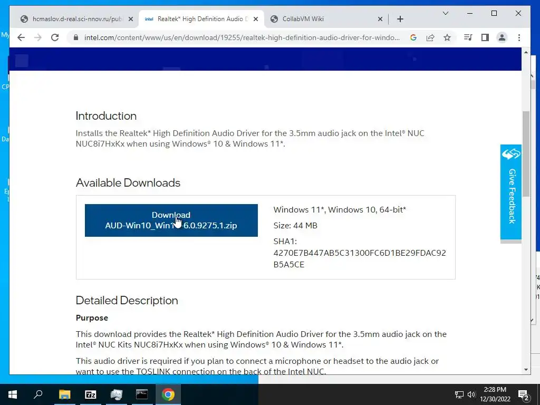Close the hcmaslov.d-real.sci-nnov.ru tab
Image resolution: width=540 pixels, height=405 pixels.
click(x=131, y=20)
